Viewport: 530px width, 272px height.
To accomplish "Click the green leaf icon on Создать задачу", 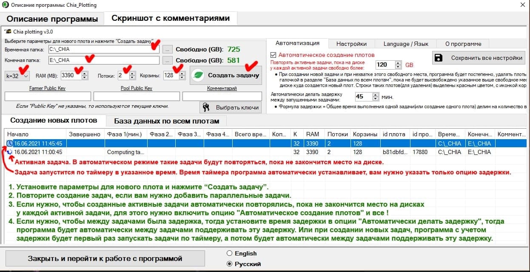I will coord(198,75).
